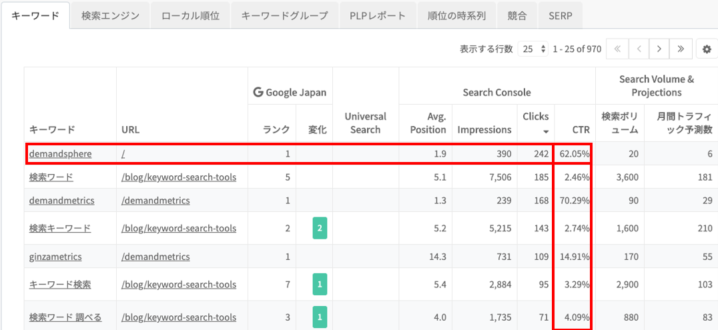Open /demandmetrics URL in demandmetrics row

coord(155,200)
